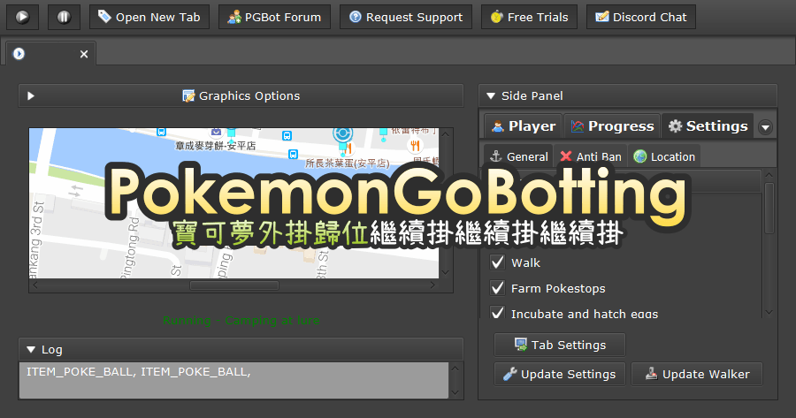Screen dimensions: 796x418
Task: Collapse the Side Panel section
Action: coord(490,95)
